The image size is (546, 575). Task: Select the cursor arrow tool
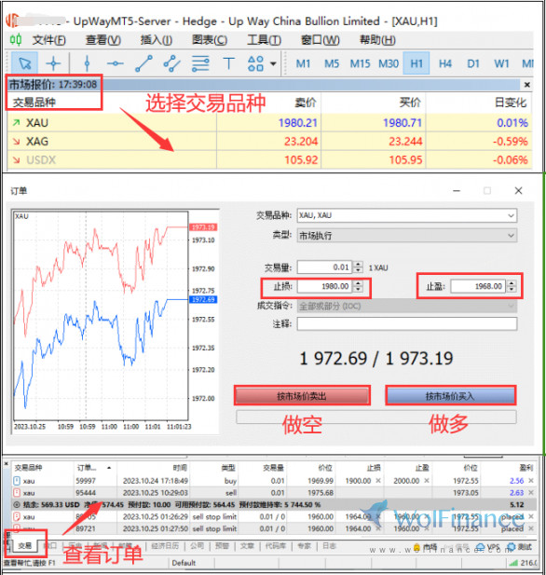coord(24,63)
